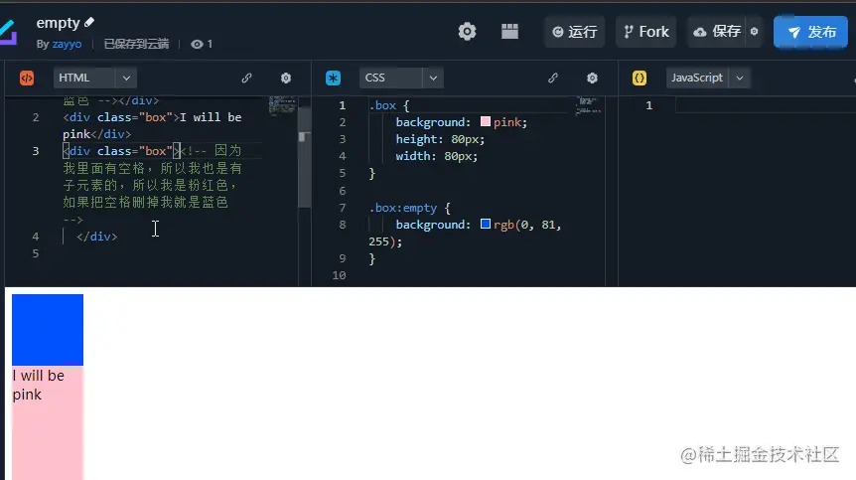Image resolution: width=856 pixels, height=480 pixels.
Task: Click the view count eye icon
Action: 197,45
